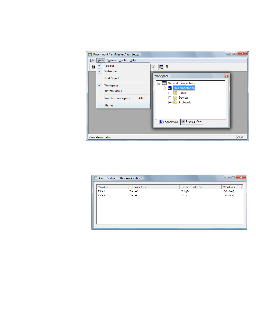Toggle the Workspace checked menu entry

point(123,85)
